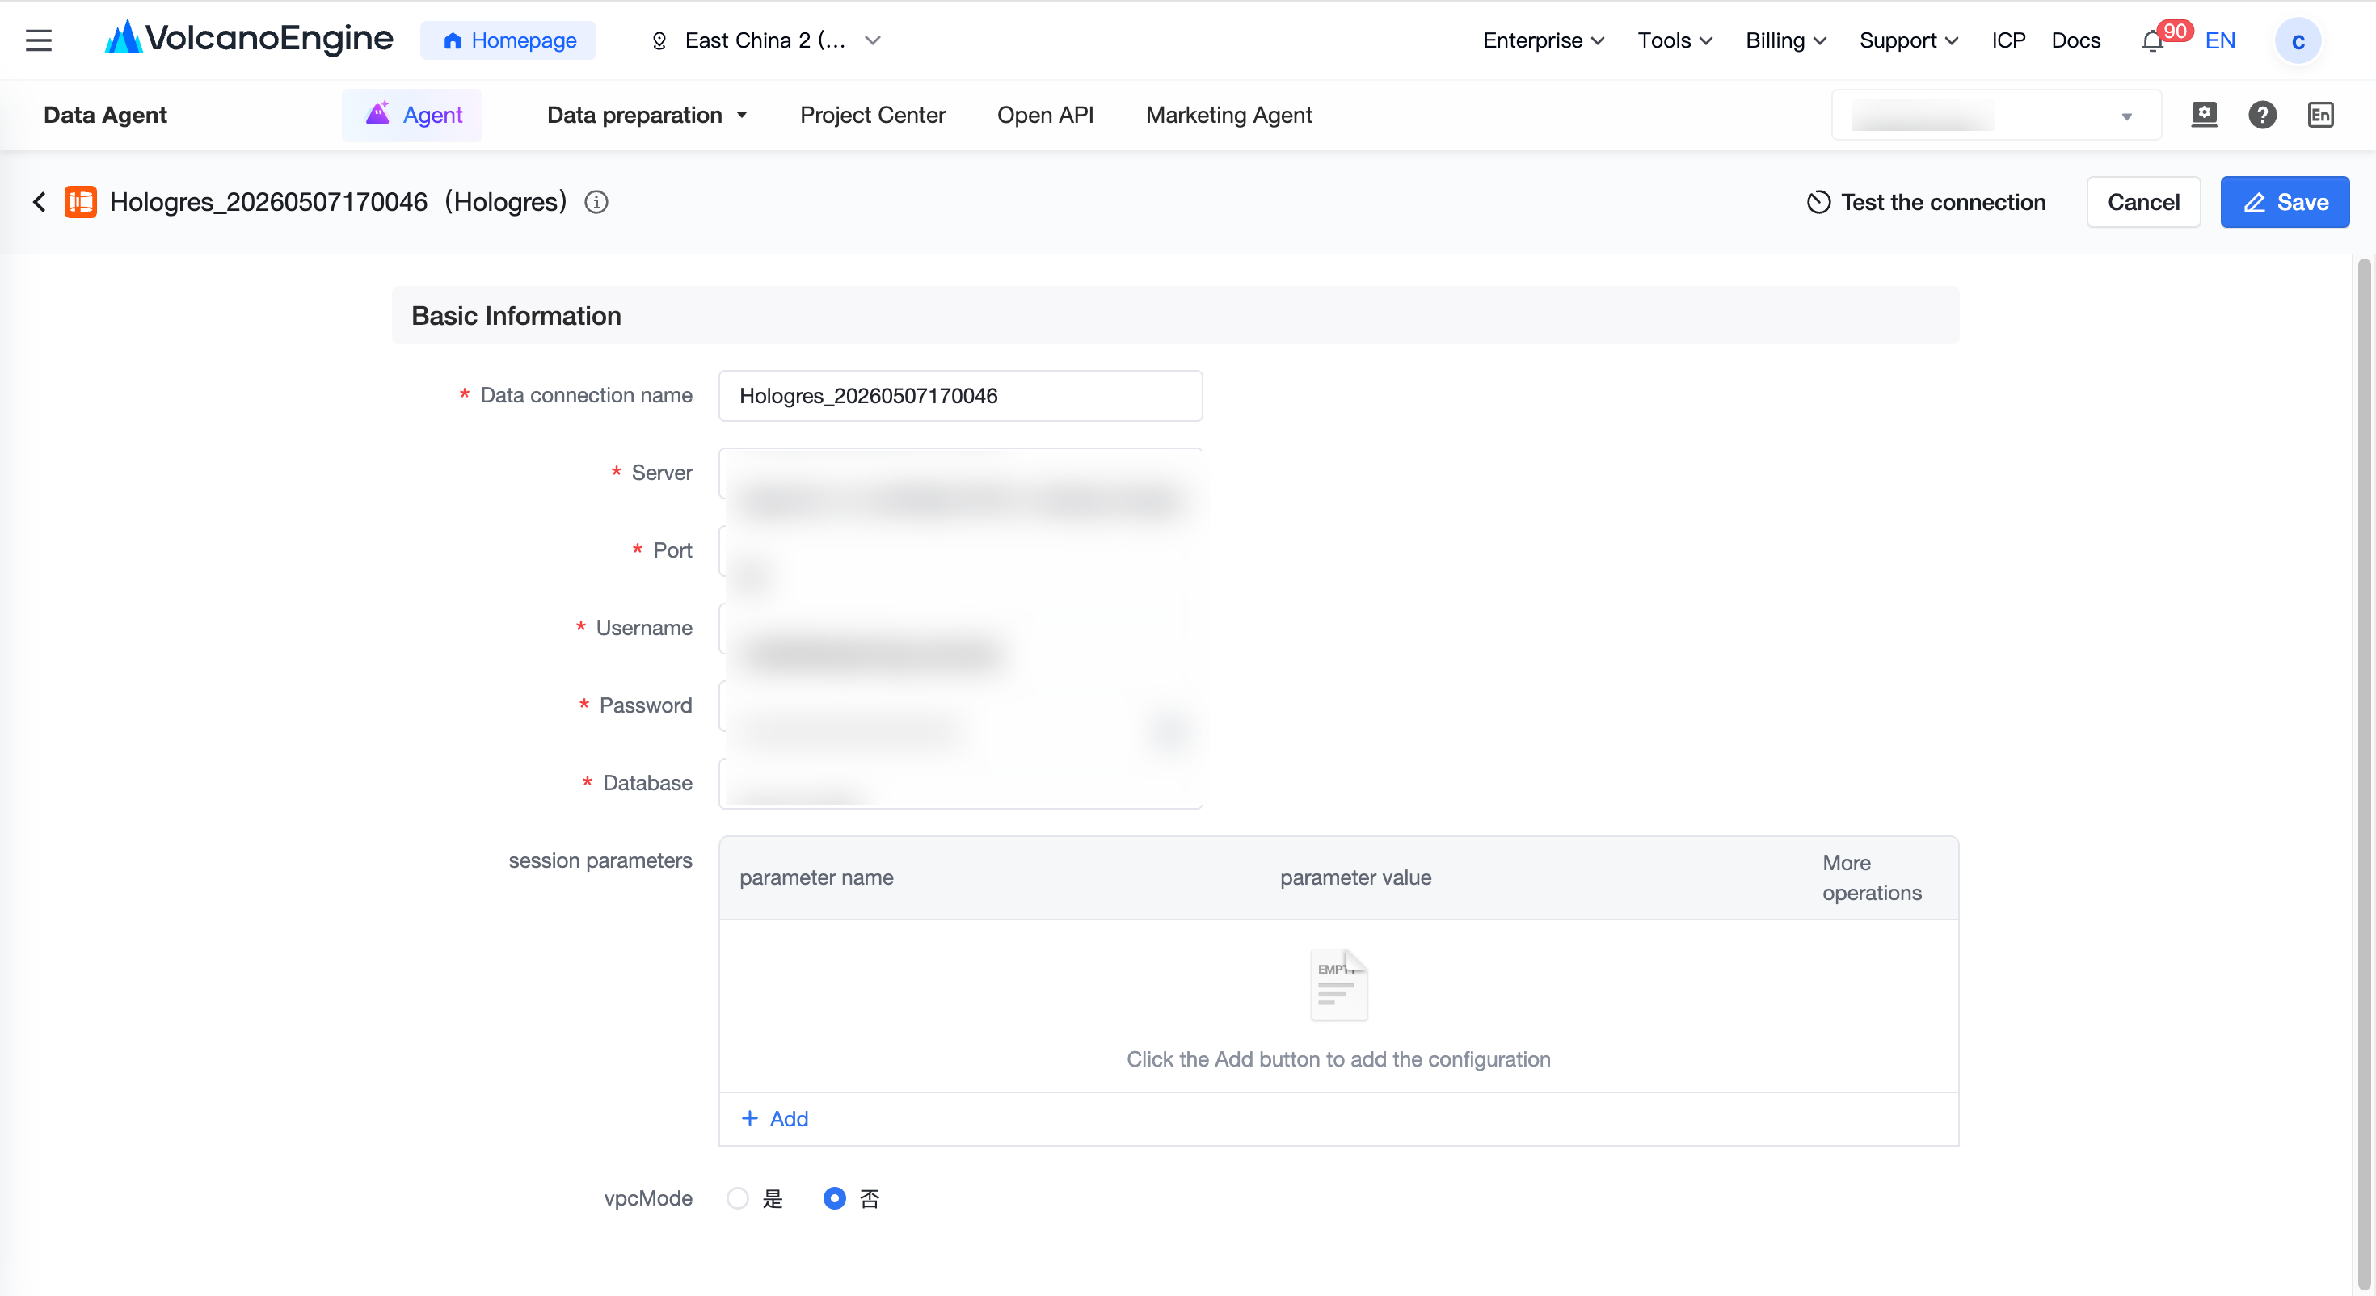Open the hamburger navigation menu
The height and width of the screenshot is (1296, 2376).
coord(39,40)
